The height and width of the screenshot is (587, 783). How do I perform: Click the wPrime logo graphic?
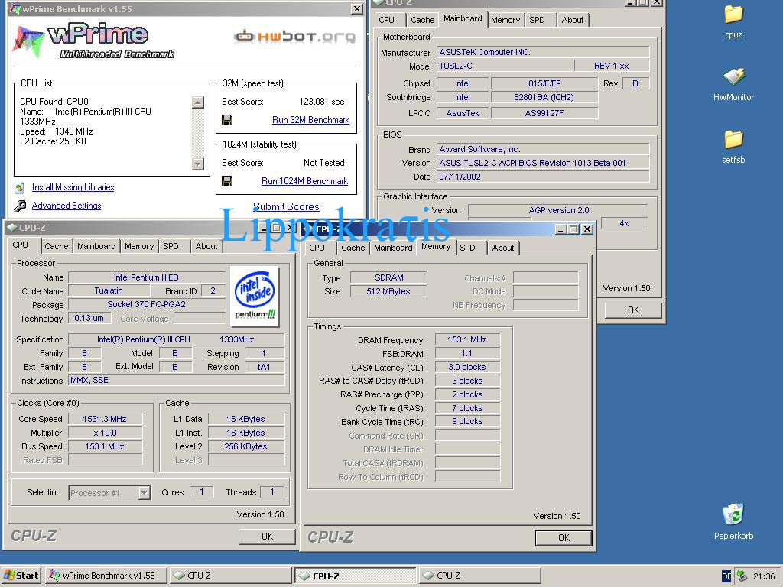pyautogui.click(x=95, y=41)
